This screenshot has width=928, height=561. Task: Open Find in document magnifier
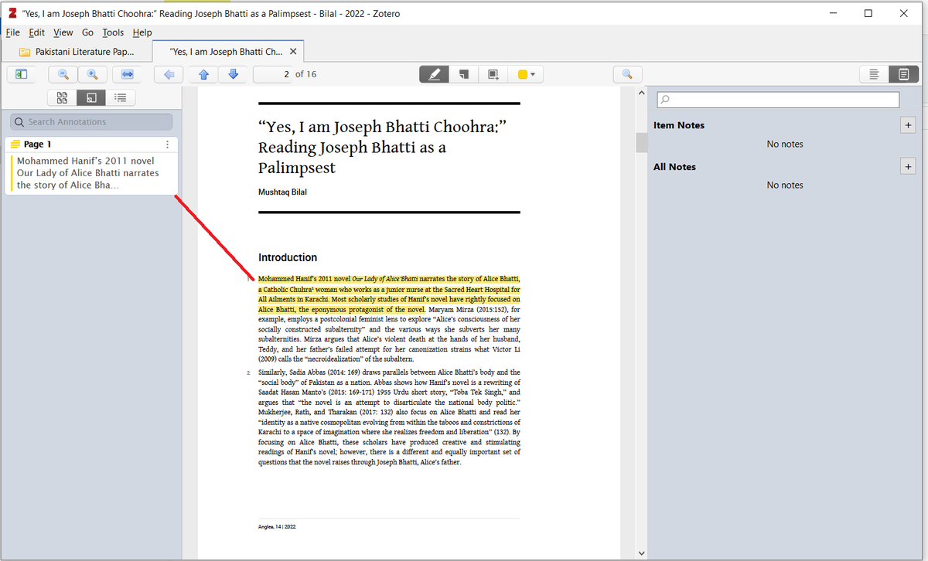[627, 74]
